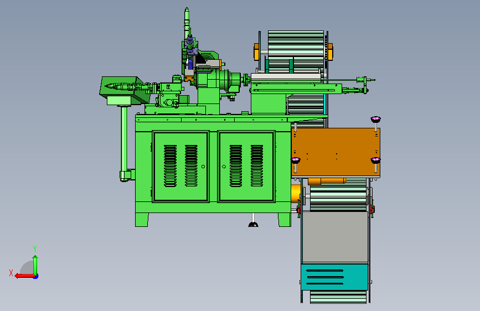
Task: Select the left support foot of the machine base
Action: [142, 220]
